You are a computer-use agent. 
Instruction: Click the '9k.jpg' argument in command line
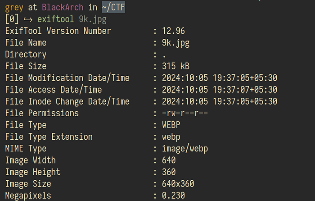click(x=93, y=20)
